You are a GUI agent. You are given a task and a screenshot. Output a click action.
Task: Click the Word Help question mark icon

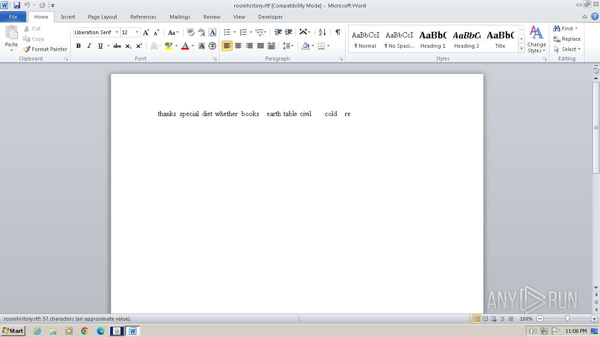pyautogui.click(x=595, y=16)
